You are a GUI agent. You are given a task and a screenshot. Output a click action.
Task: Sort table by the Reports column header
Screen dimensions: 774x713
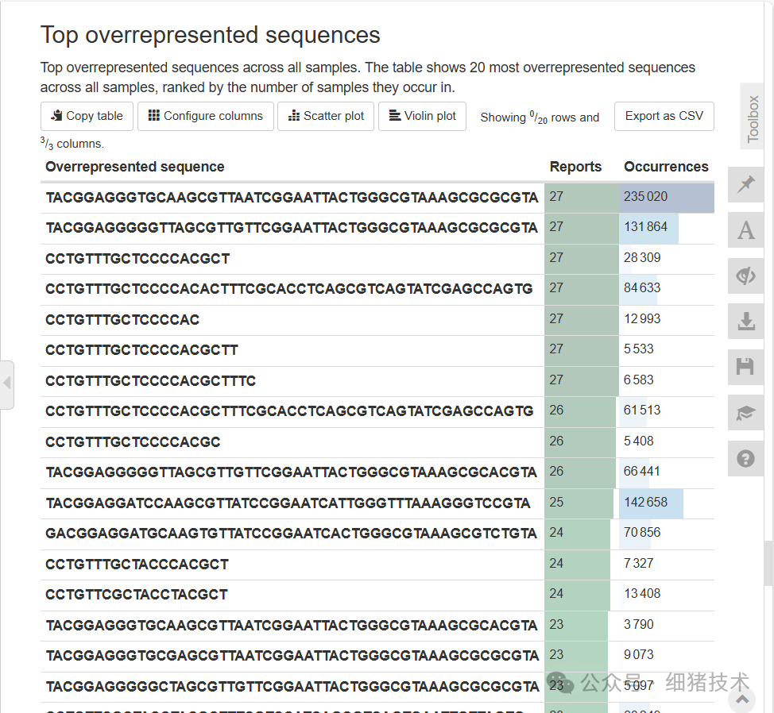click(575, 167)
